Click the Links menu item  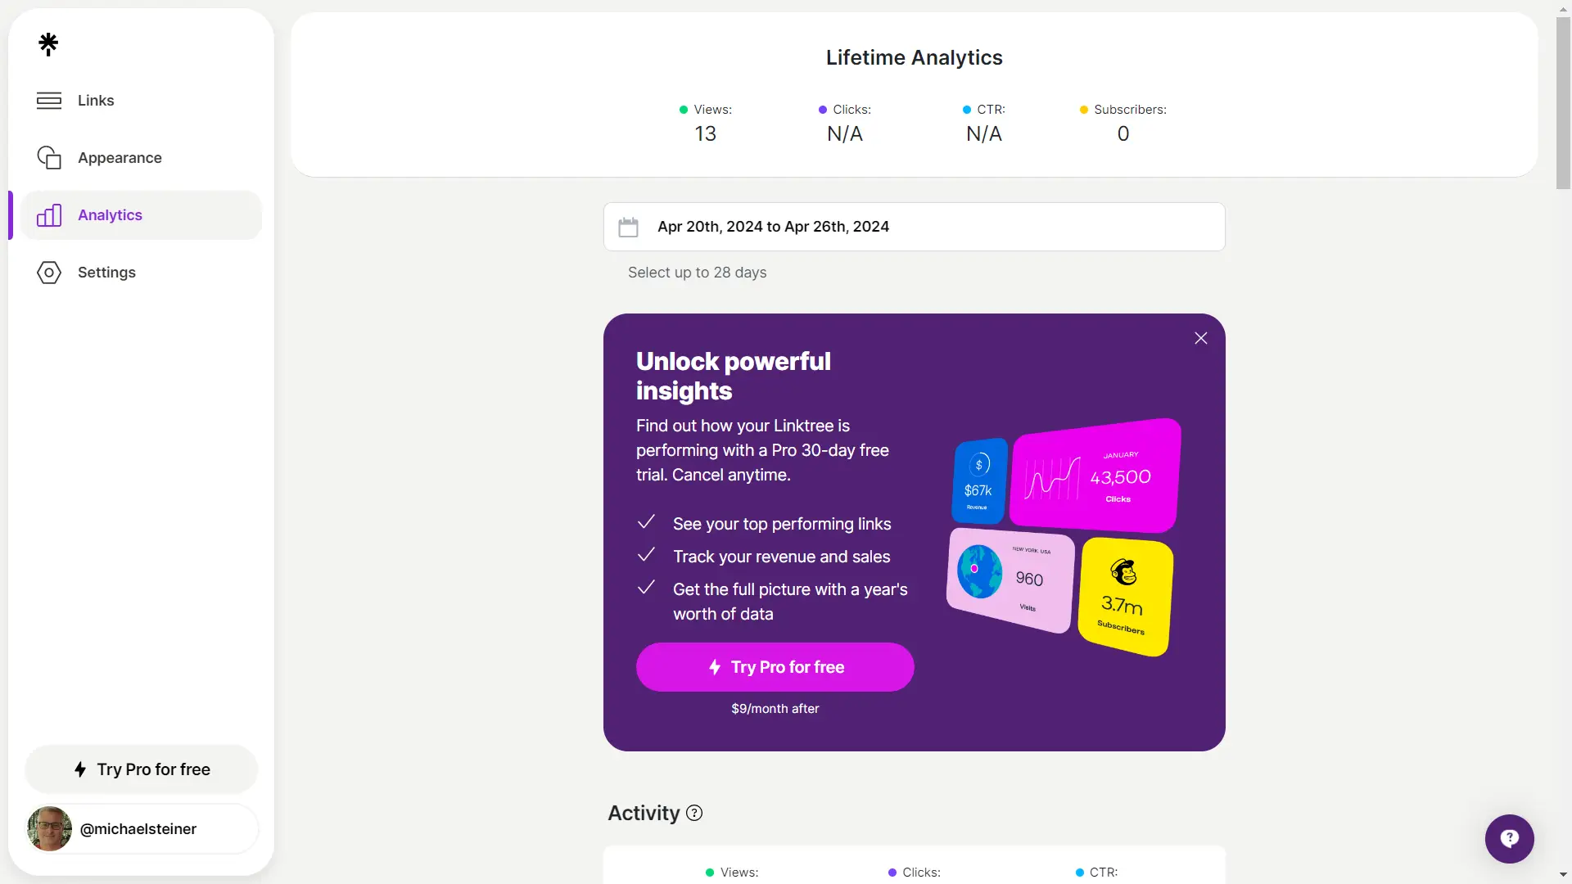pos(95,99)
